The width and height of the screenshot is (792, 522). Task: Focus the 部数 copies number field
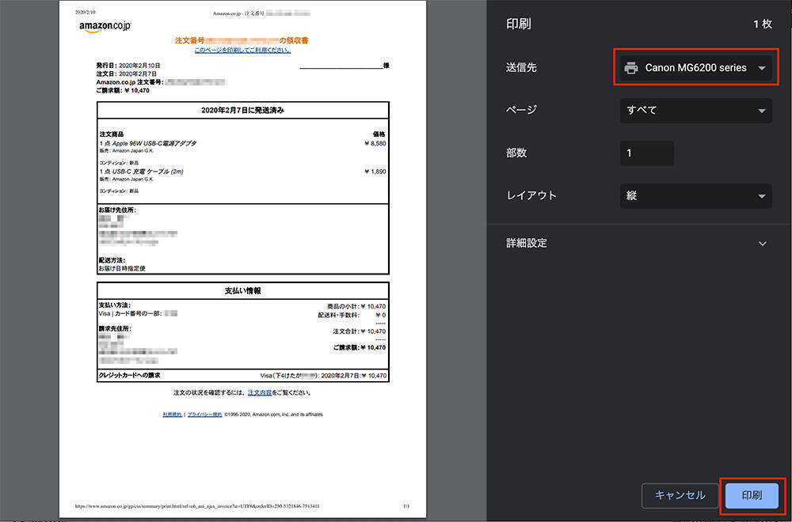(x=646, y=153)
